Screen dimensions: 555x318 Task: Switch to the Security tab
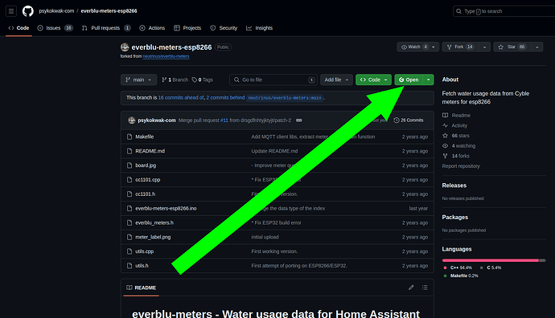(224, 28)
